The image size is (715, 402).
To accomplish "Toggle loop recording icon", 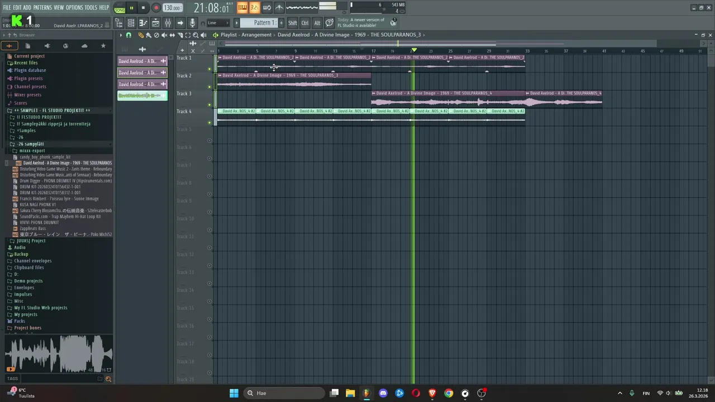I will point(267,8).
